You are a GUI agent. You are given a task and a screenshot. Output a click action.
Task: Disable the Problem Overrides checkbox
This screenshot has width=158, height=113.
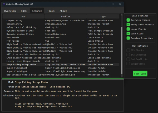click(128, 38)
